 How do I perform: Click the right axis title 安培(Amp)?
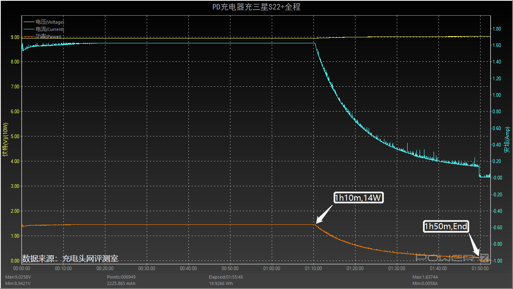click(507, 139)
